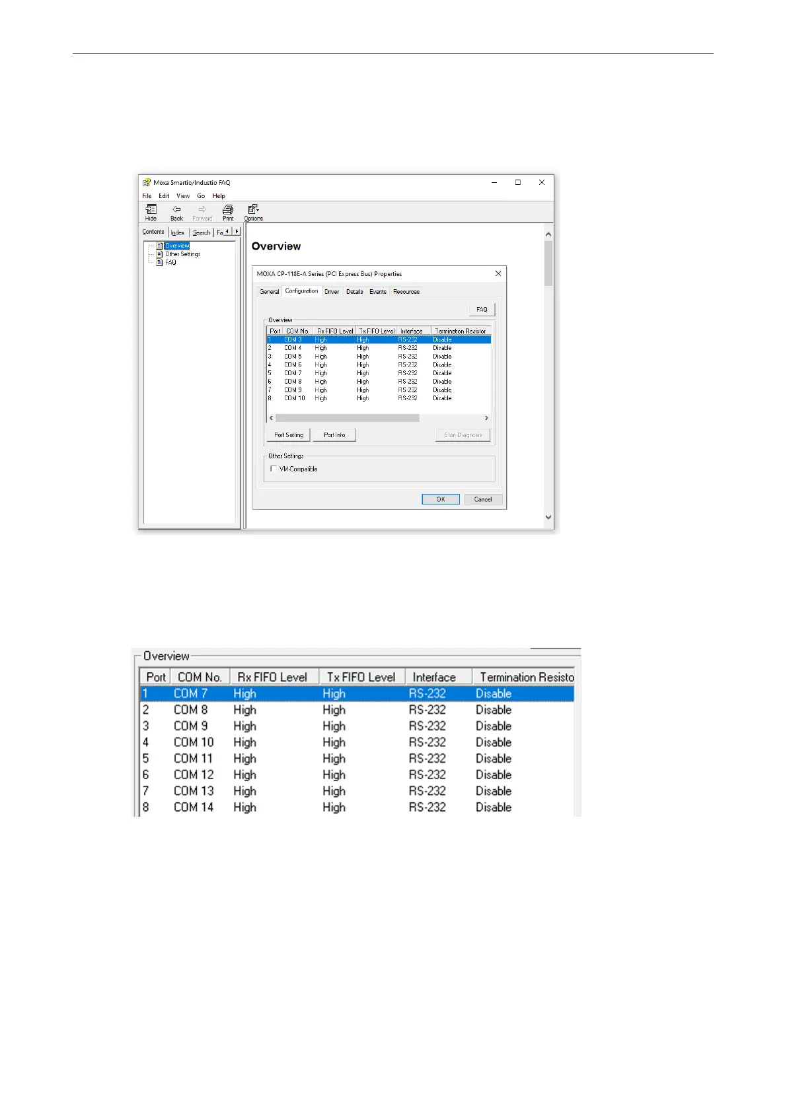Open the General tab in Properties dialog
This screenshot has height=1112, width=787.
(x=269, y=291)
